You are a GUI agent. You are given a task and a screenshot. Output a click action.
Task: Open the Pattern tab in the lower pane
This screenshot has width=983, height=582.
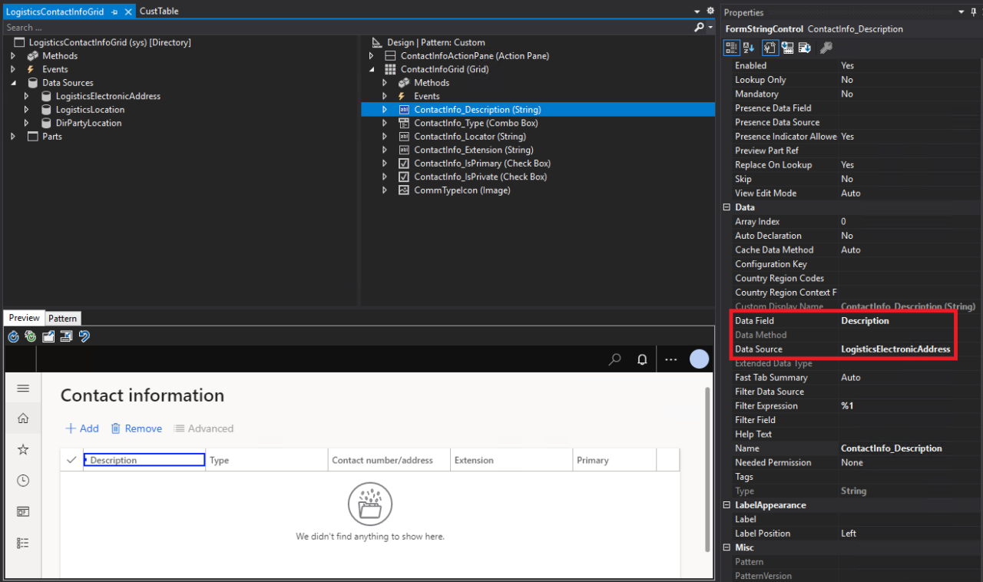62,318
